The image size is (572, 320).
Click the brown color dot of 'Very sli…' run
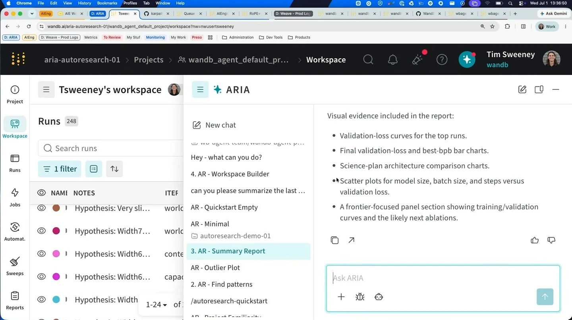56,208
